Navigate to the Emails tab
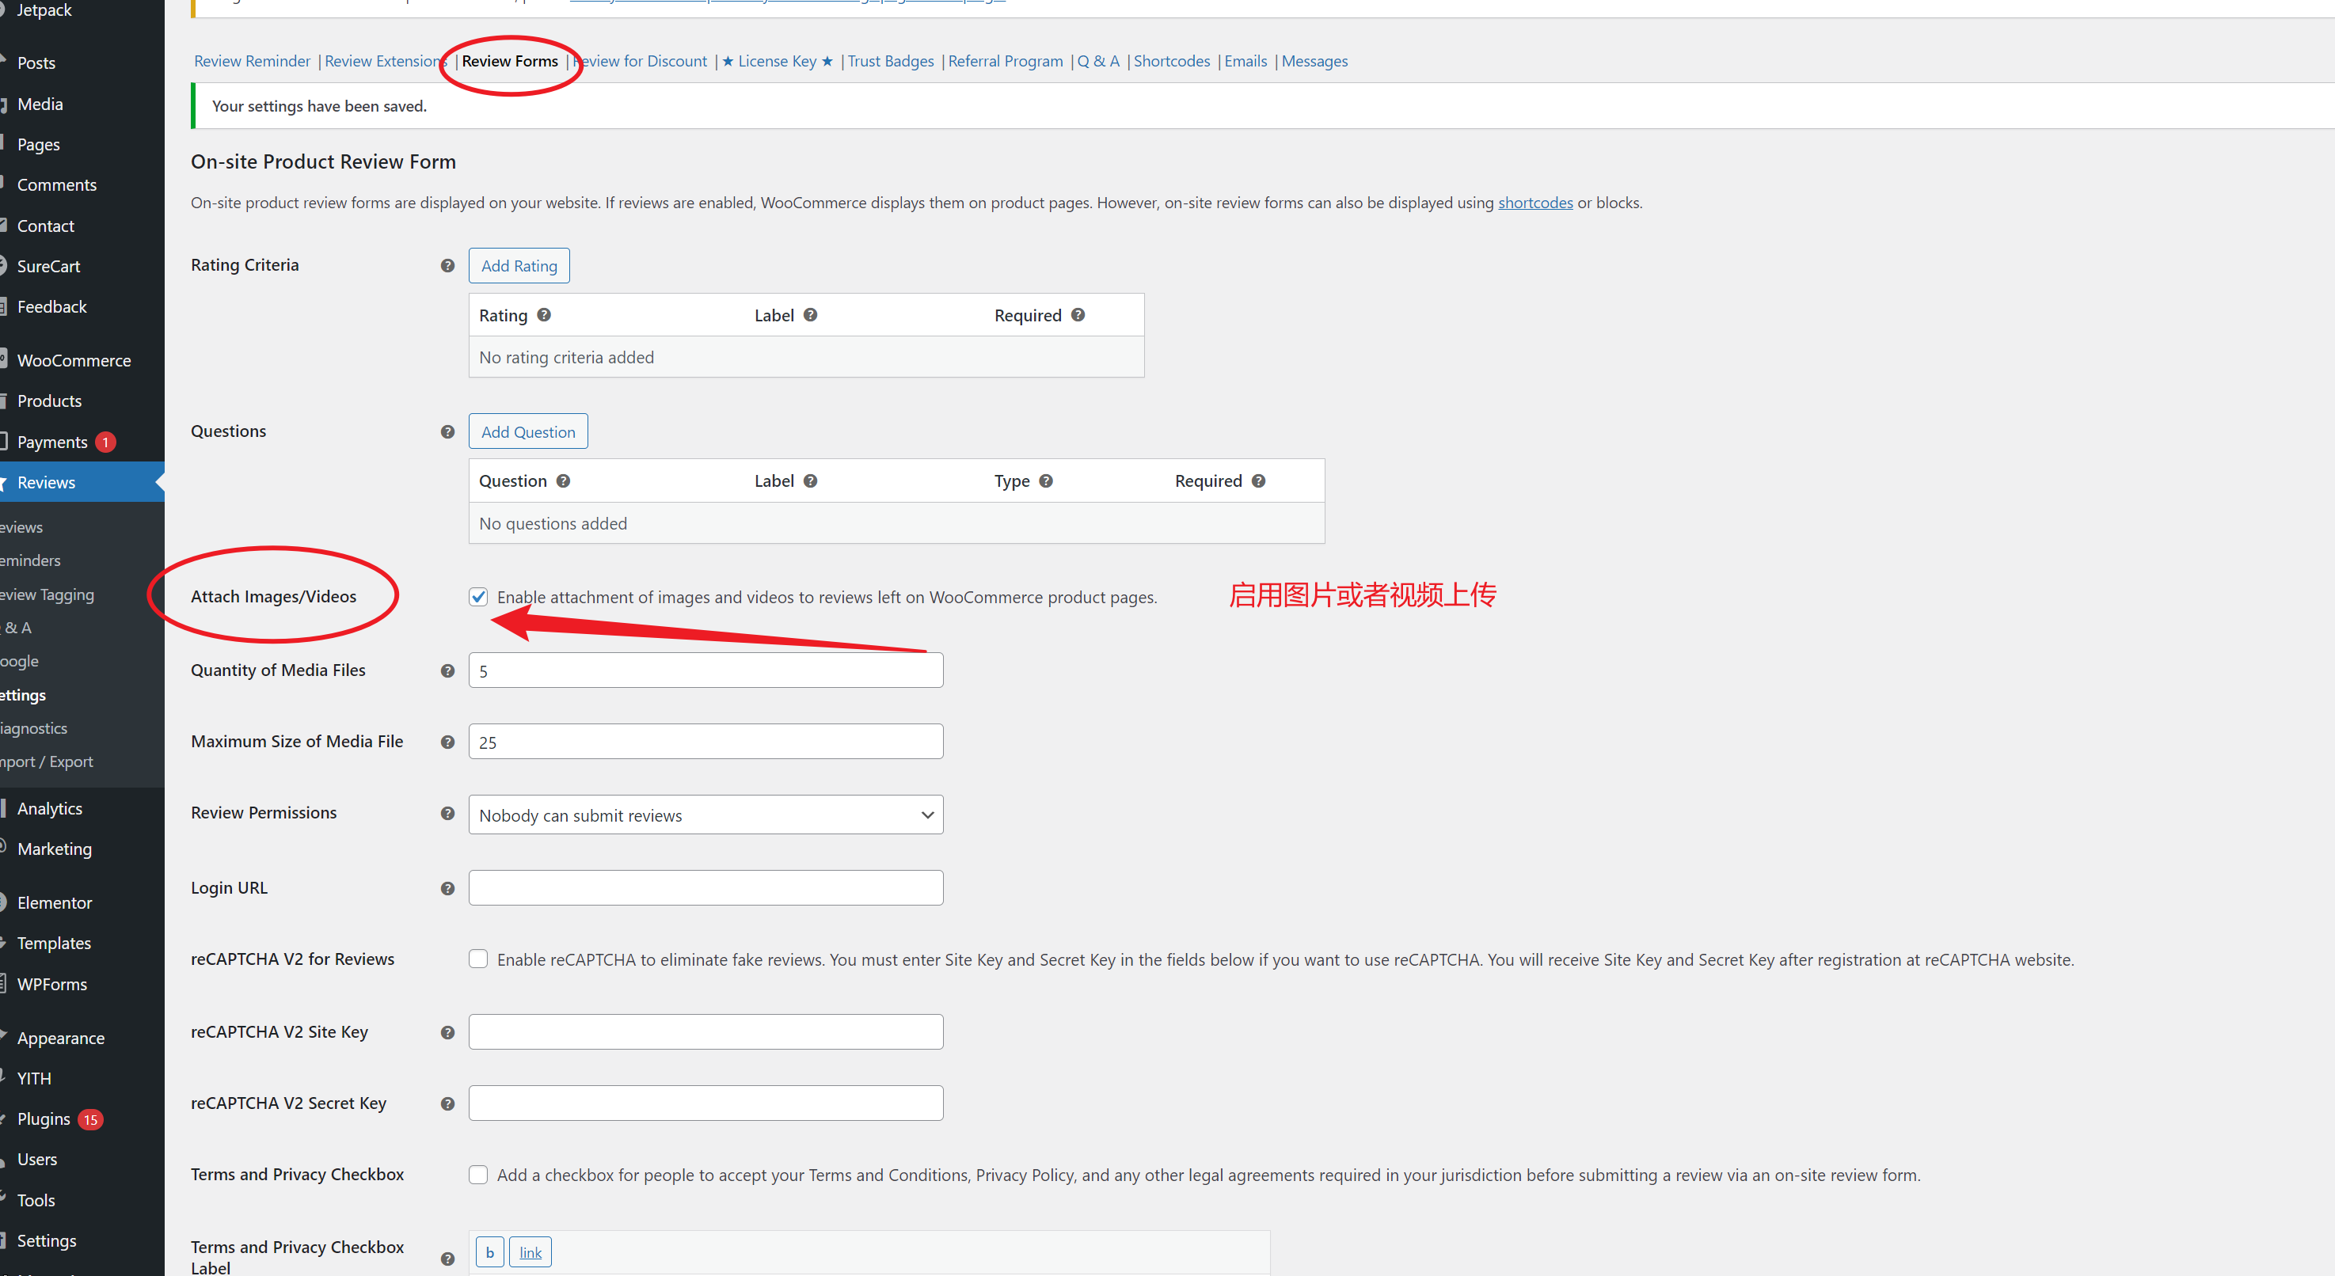The image size is (2335, 1276). (1248, 59)
